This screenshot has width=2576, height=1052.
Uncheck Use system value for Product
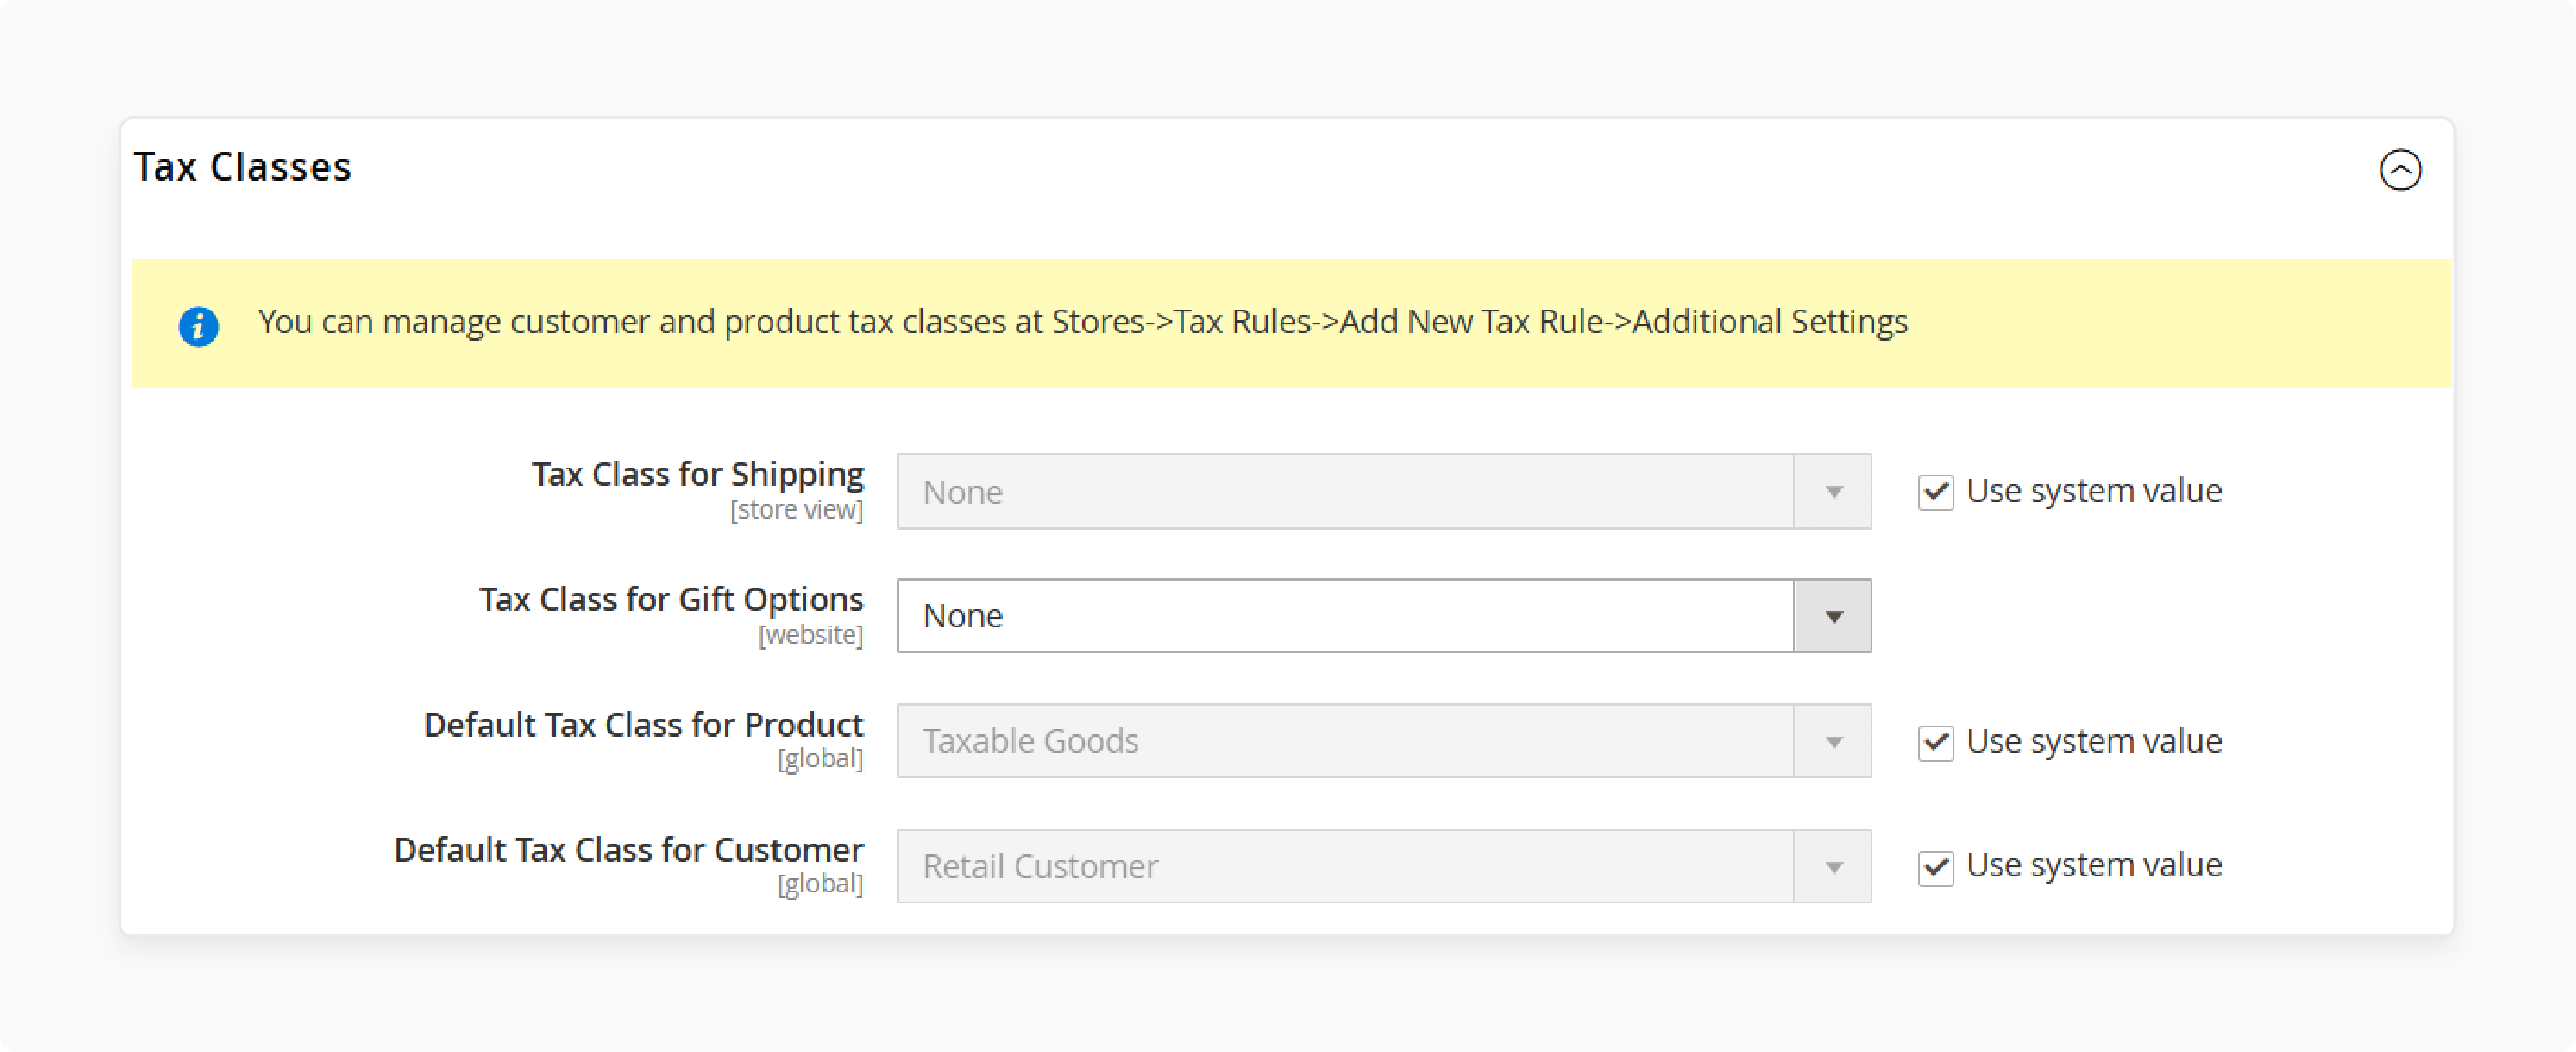point(1935,742)
